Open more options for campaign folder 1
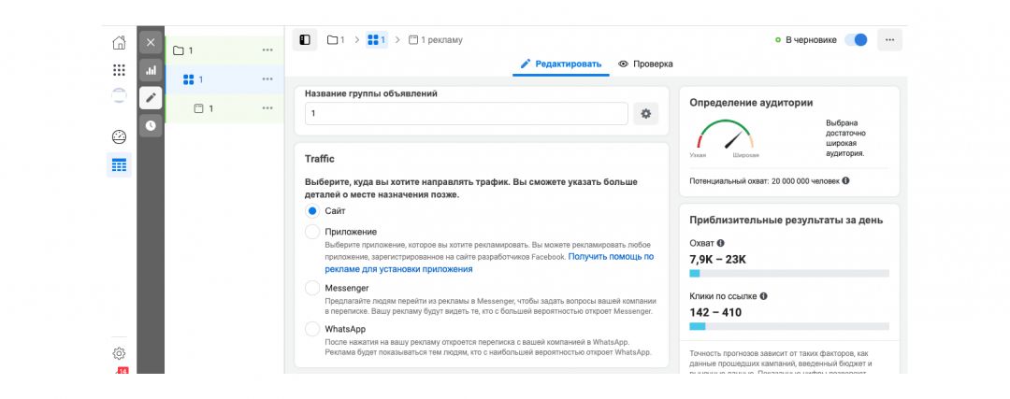Viewport: 1010px width, 399px height. pos(267,50)
